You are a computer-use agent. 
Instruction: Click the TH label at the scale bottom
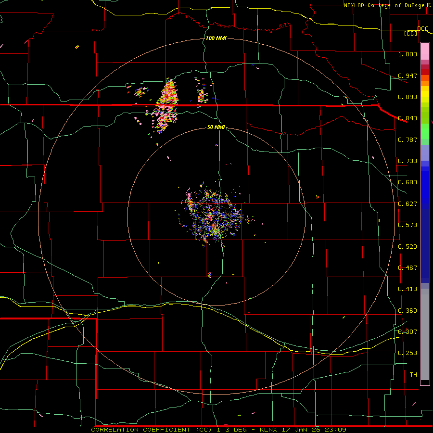click(413, 374)
